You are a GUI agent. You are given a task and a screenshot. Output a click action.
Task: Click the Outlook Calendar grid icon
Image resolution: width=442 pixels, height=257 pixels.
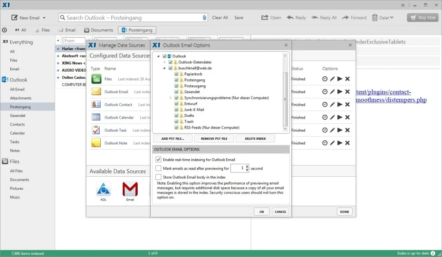click(96, 117)
